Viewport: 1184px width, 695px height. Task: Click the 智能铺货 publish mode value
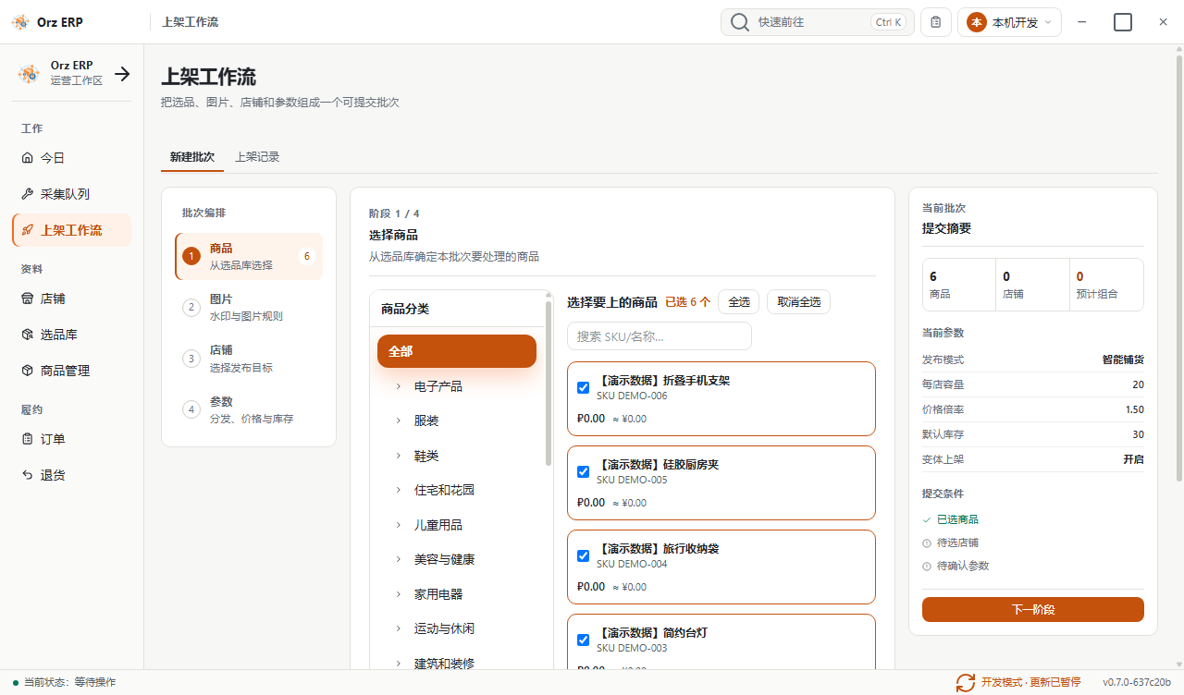point(1123,360)
